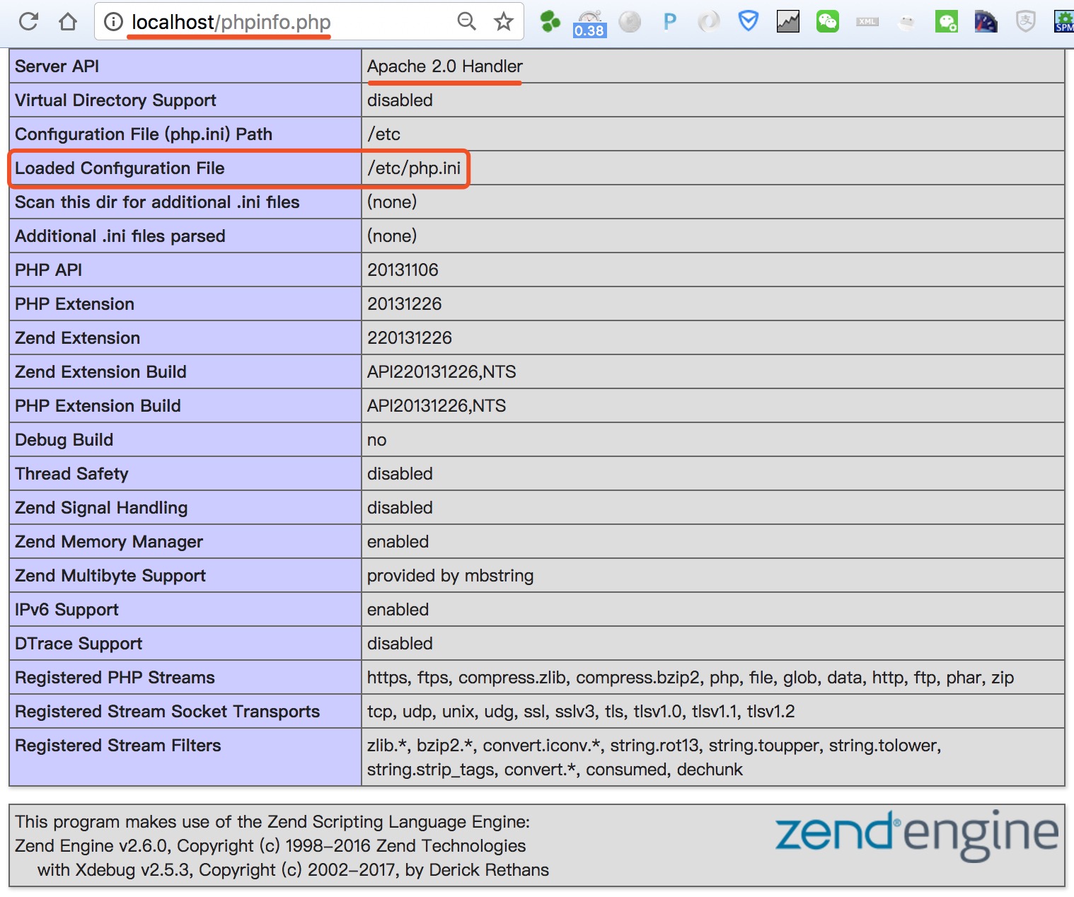Click 'Scan this dir for additional .ini files'

[x=157, y=202]
